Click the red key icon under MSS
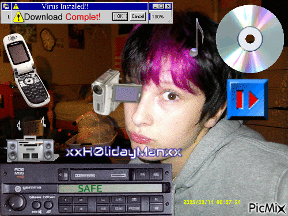The image size is (288, 216). [20, 177]
